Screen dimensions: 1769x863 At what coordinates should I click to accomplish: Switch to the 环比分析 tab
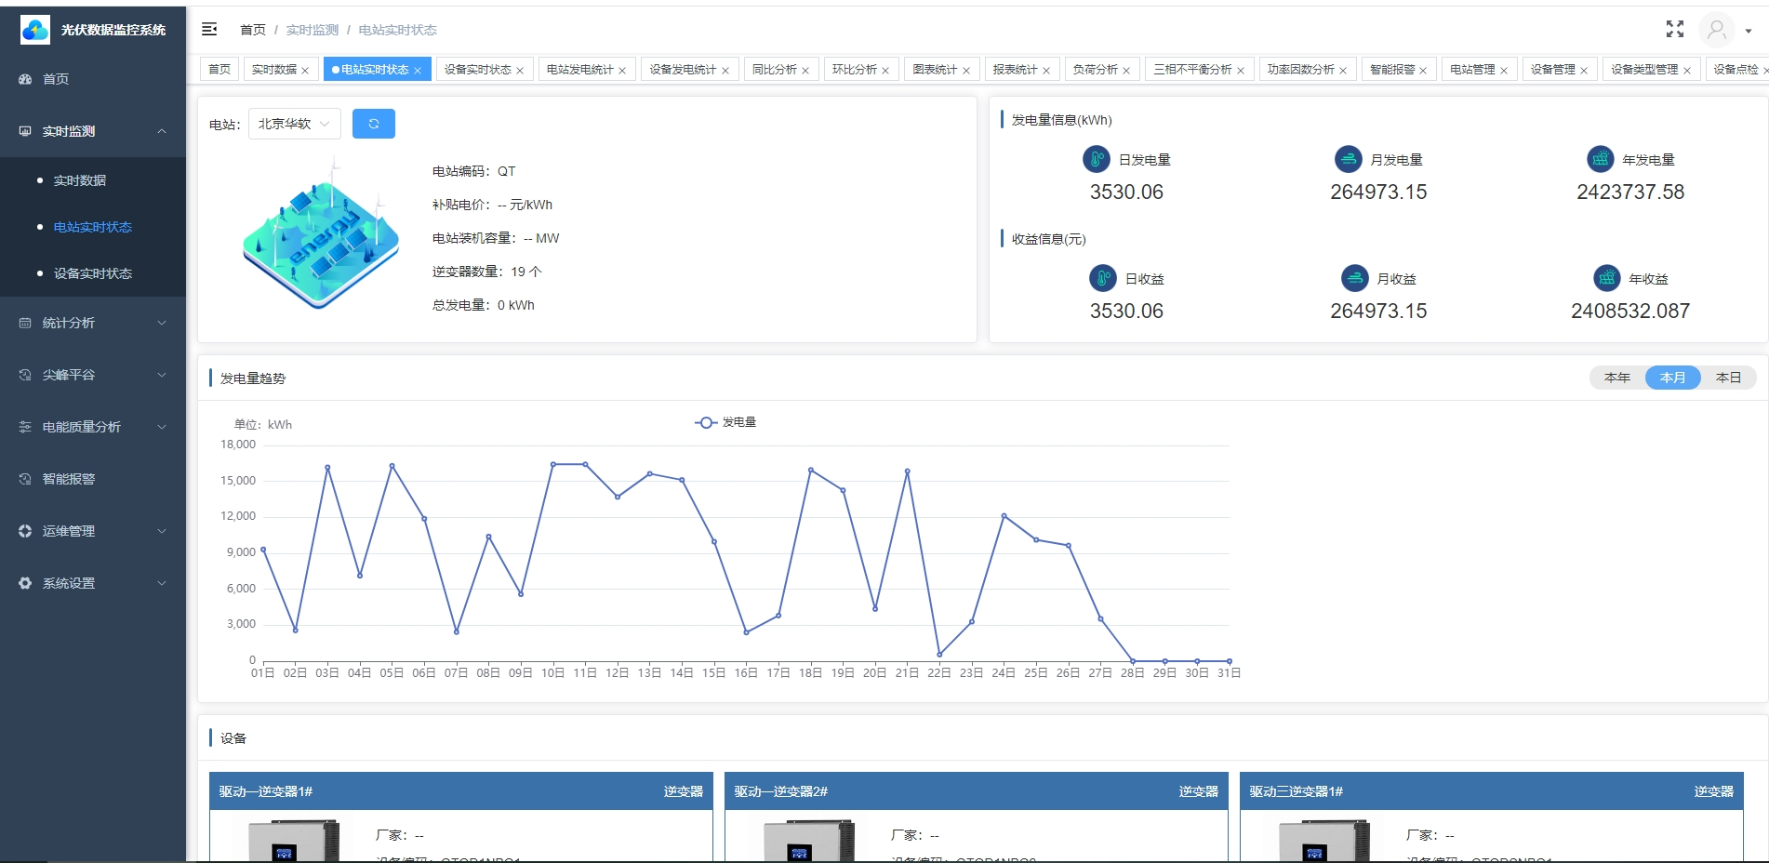click(861, 70)
